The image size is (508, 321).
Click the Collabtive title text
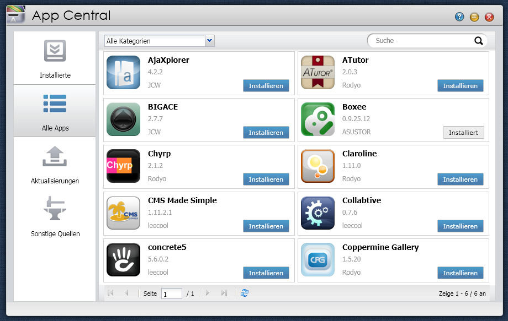362,200
